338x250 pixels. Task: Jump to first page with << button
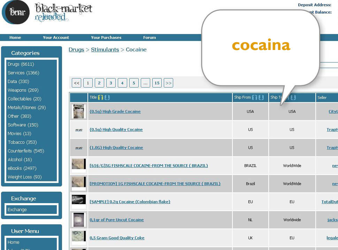(77, 83)
